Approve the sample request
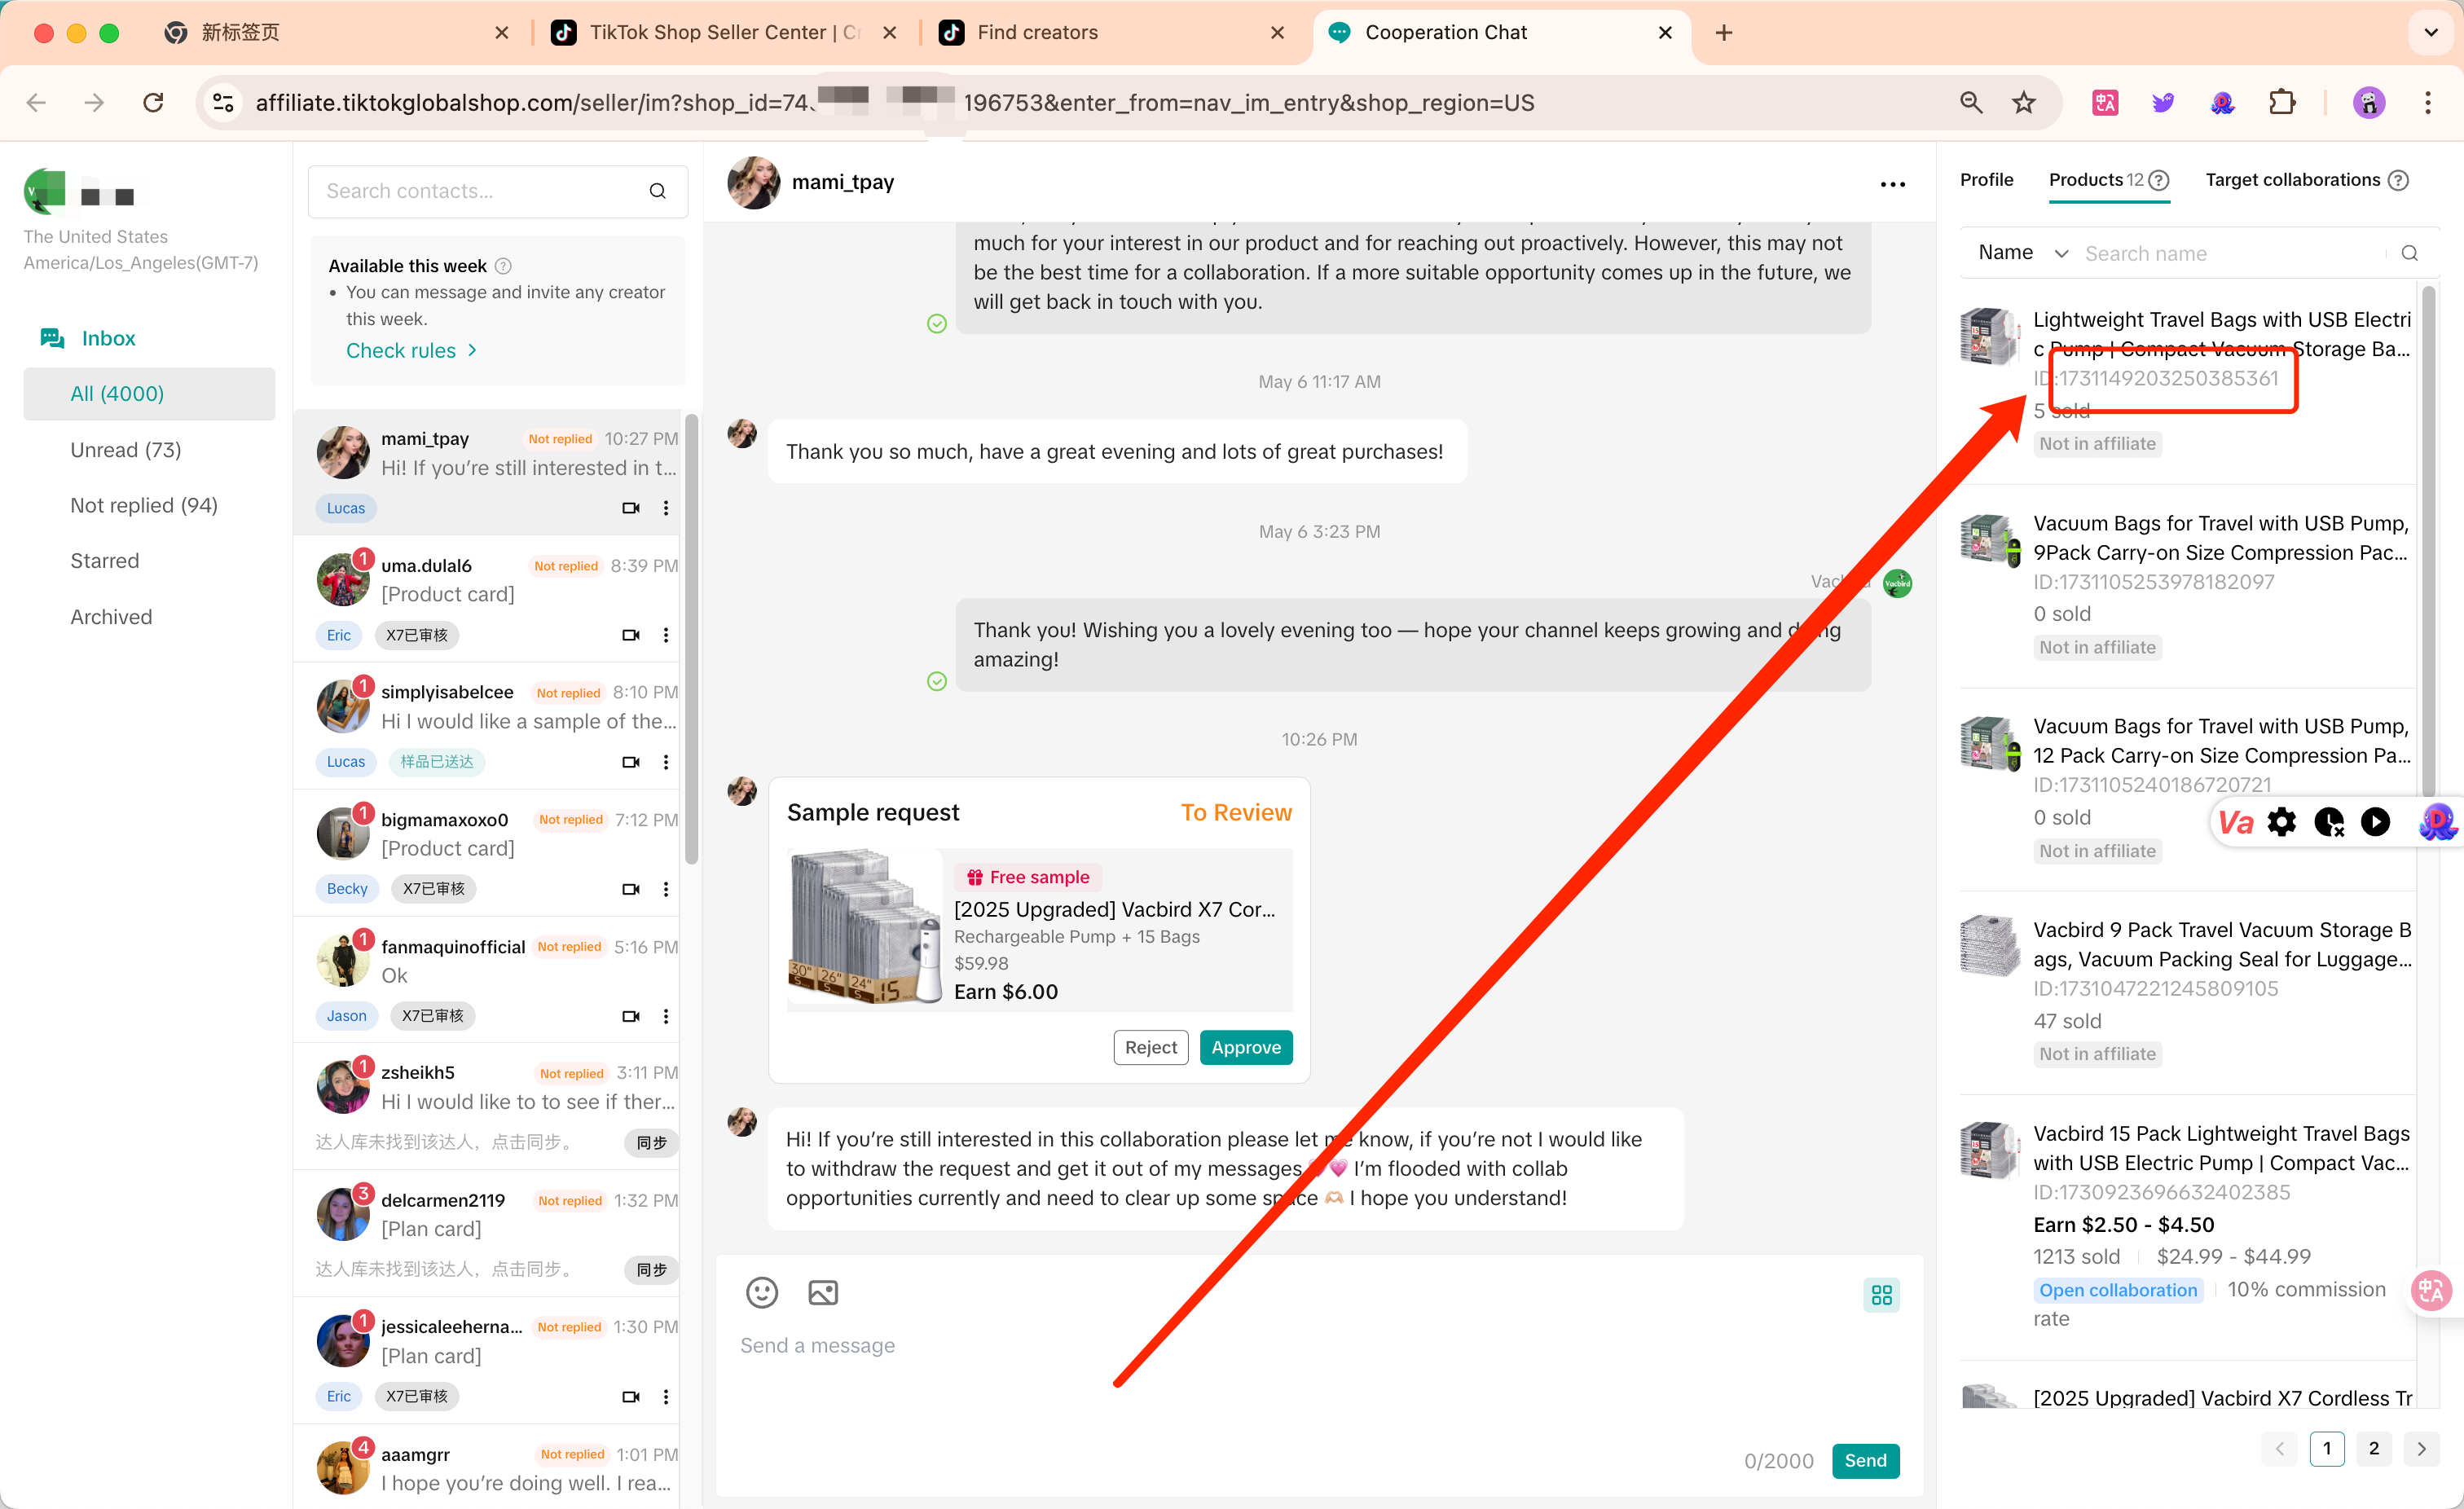The height and width of the screenshot is (1509, 2464). click(x=1245, y=1047)
